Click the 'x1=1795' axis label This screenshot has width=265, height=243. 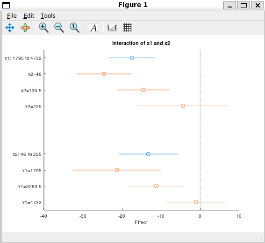pos(32,171)
